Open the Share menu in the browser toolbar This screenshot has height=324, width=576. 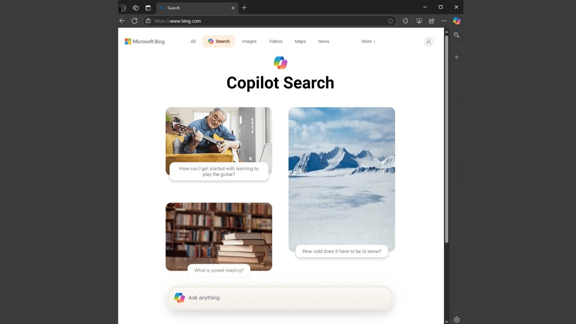pos(431,21)
